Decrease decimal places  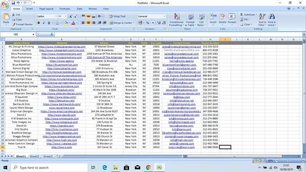(164, 23)
